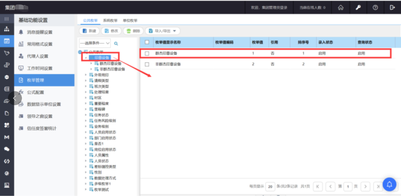The image size is (401, 196).
Task: Expand the 外带用印 tree node
Action: click(x=86, y=75)
